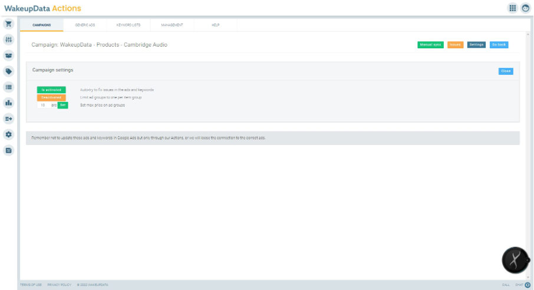Open the round black chat widget
The height and width of the screenshot is (290, 534).
515,260
